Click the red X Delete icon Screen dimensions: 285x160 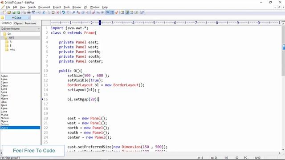[x=57, y=12]
